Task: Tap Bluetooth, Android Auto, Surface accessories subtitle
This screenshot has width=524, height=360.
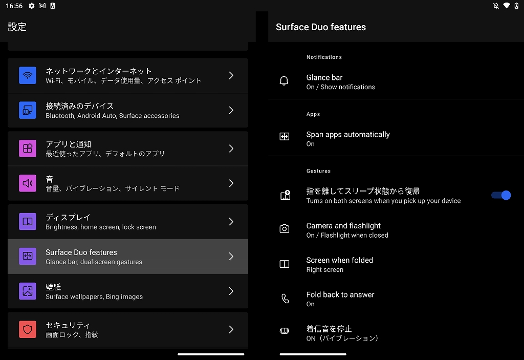Action: tap(112, 115)
